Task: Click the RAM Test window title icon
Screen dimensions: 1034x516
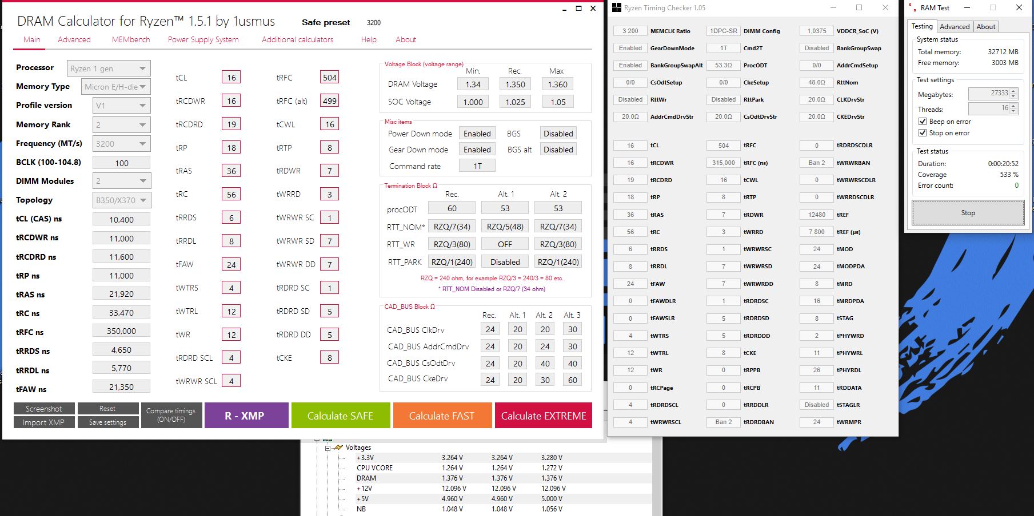Action: pyautogui.click(x=912, y=8)
